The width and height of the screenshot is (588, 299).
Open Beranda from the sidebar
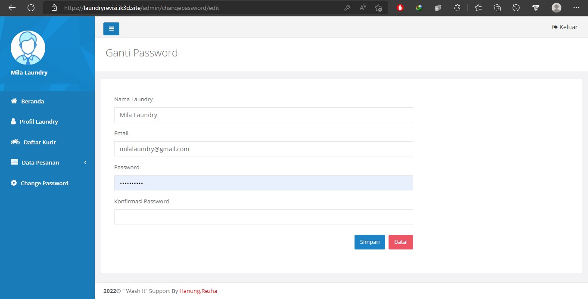click(x=32, y=102)
